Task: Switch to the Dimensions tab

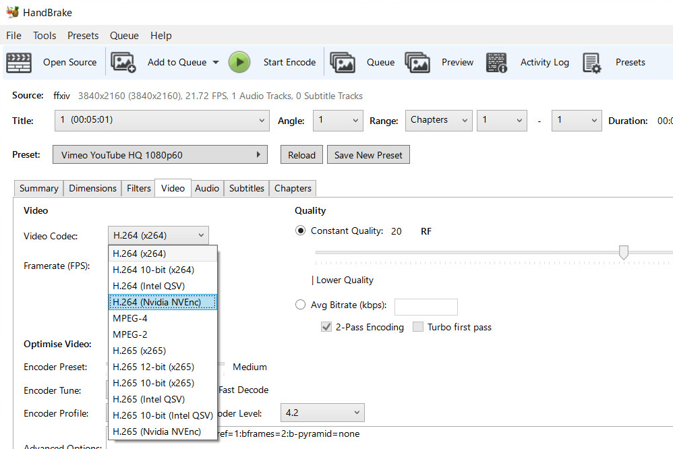Action: coord(92,189)
